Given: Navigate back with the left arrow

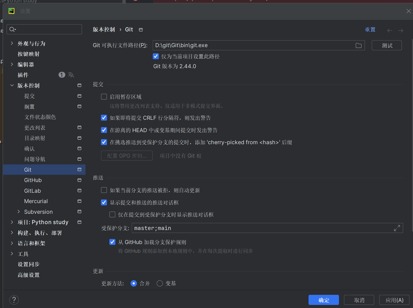Looking at the screenshot, I should tap(390, 30).
